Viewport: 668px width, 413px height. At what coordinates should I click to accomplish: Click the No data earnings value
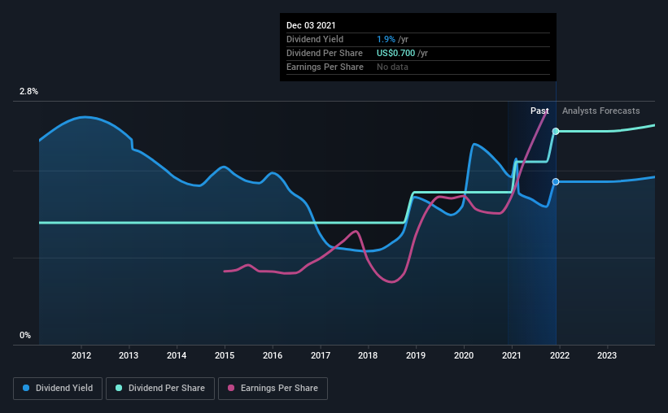click(x=392, y=67)
